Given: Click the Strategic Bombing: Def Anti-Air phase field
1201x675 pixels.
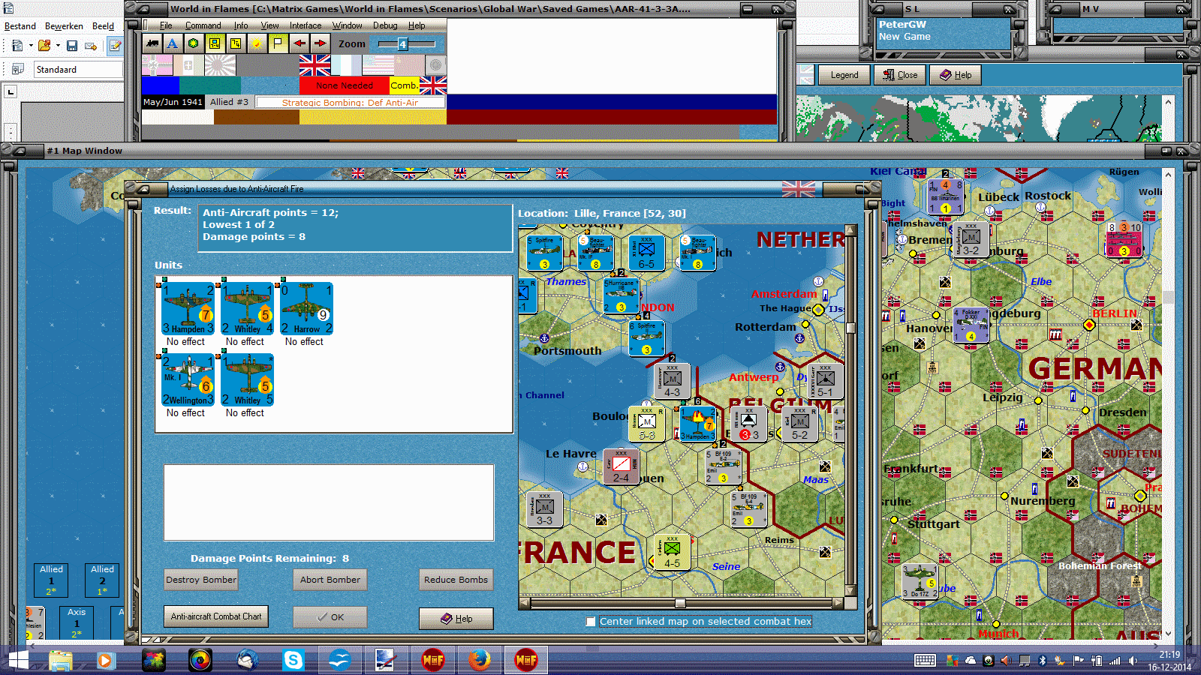Looking at the screenshot, I should (350, 102).
